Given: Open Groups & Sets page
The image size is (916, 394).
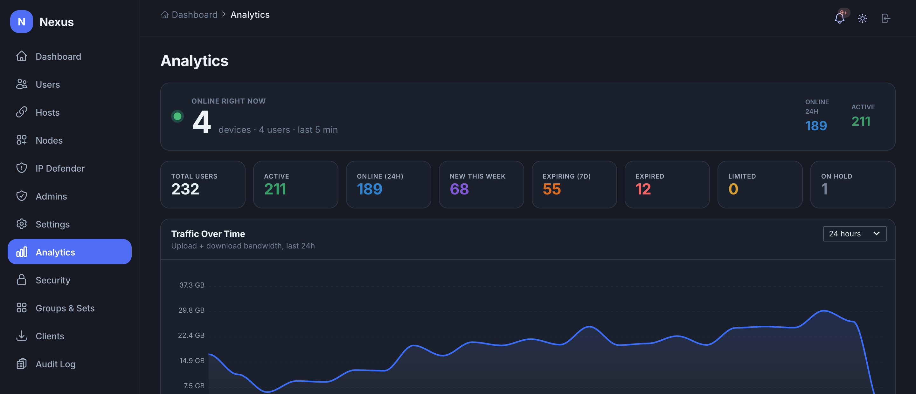Looking at the screenshot, I should 69,308.
